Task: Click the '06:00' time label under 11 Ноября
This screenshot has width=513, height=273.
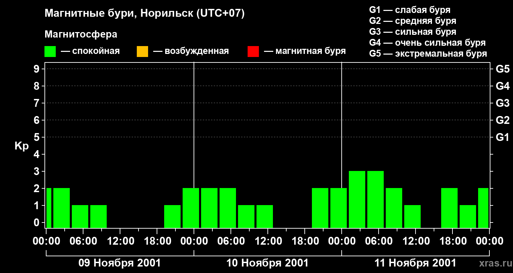Action: 379,241
